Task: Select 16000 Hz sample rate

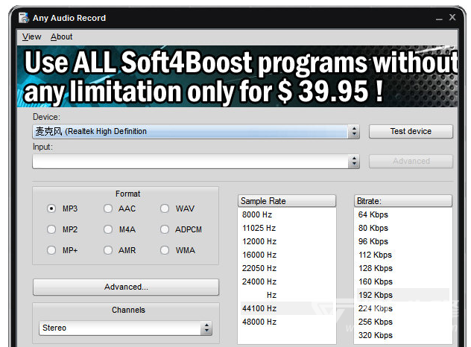Action: click(287, 255)
